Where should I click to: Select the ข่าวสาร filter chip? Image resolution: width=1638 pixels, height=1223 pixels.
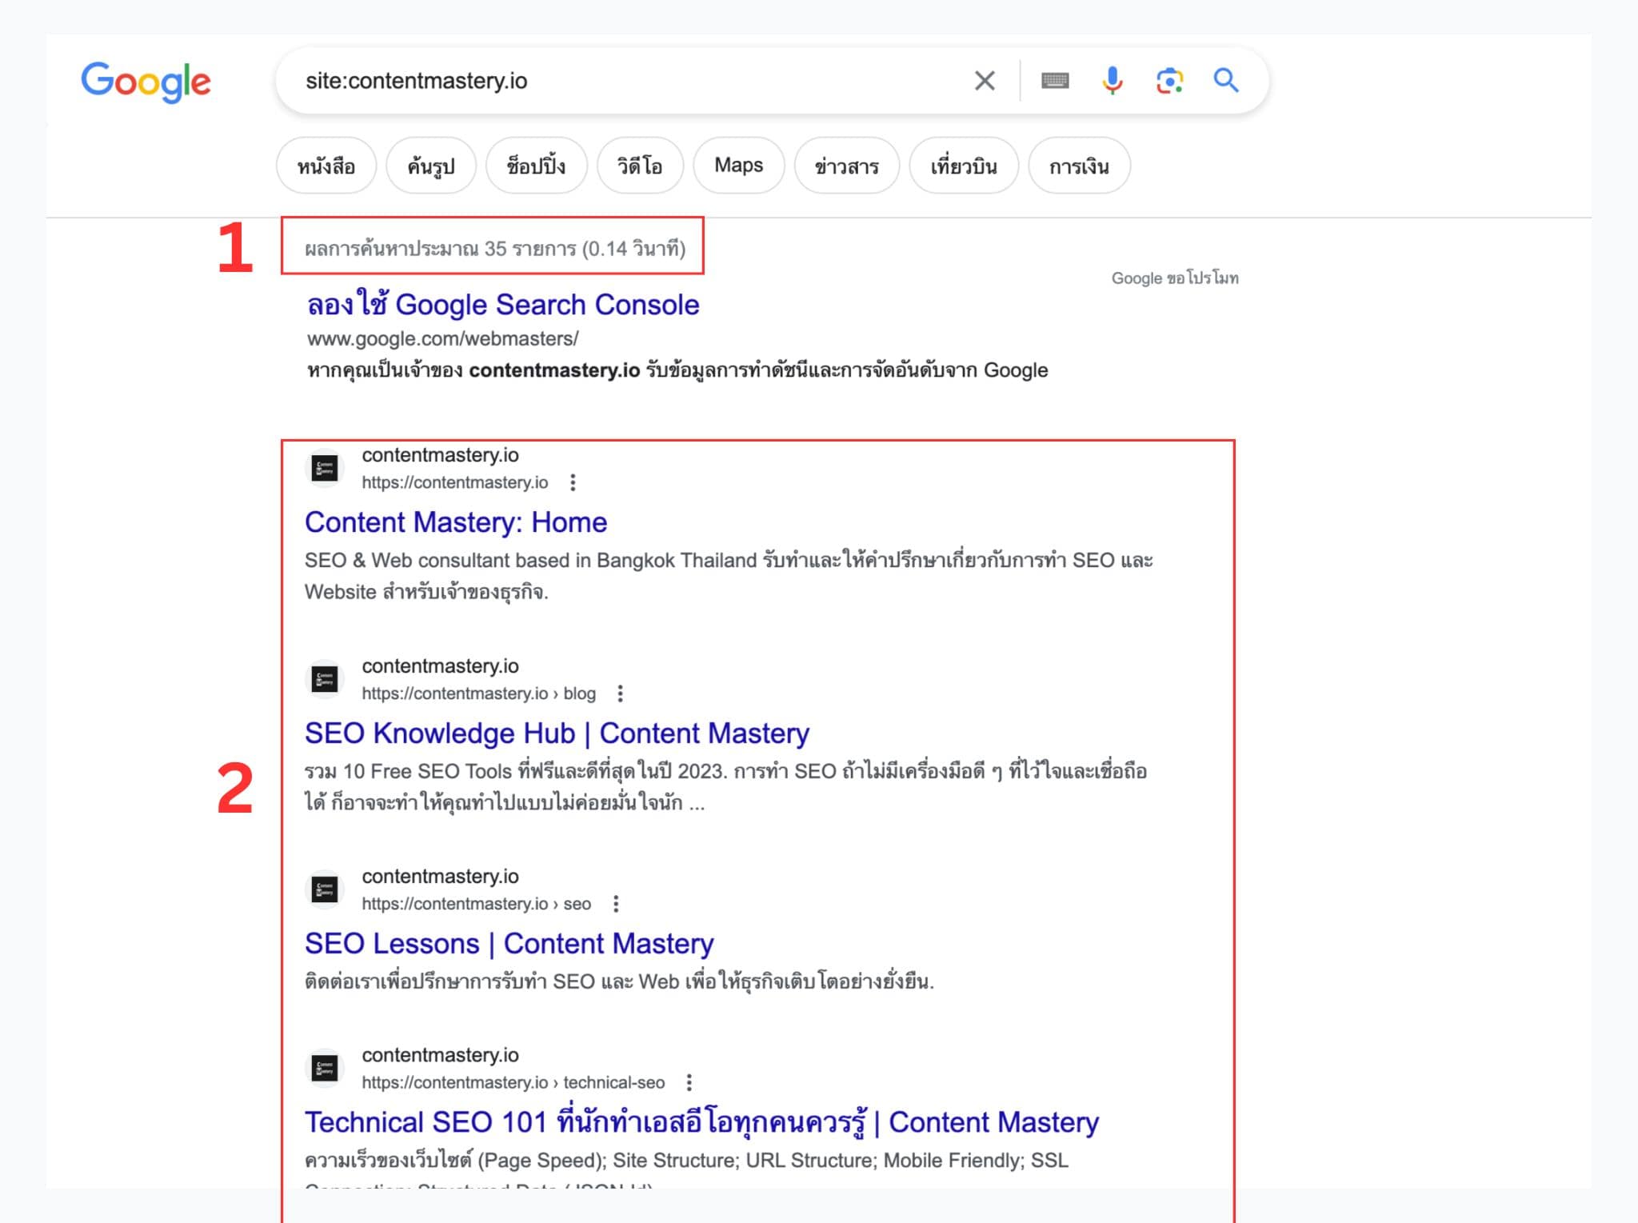846,166
